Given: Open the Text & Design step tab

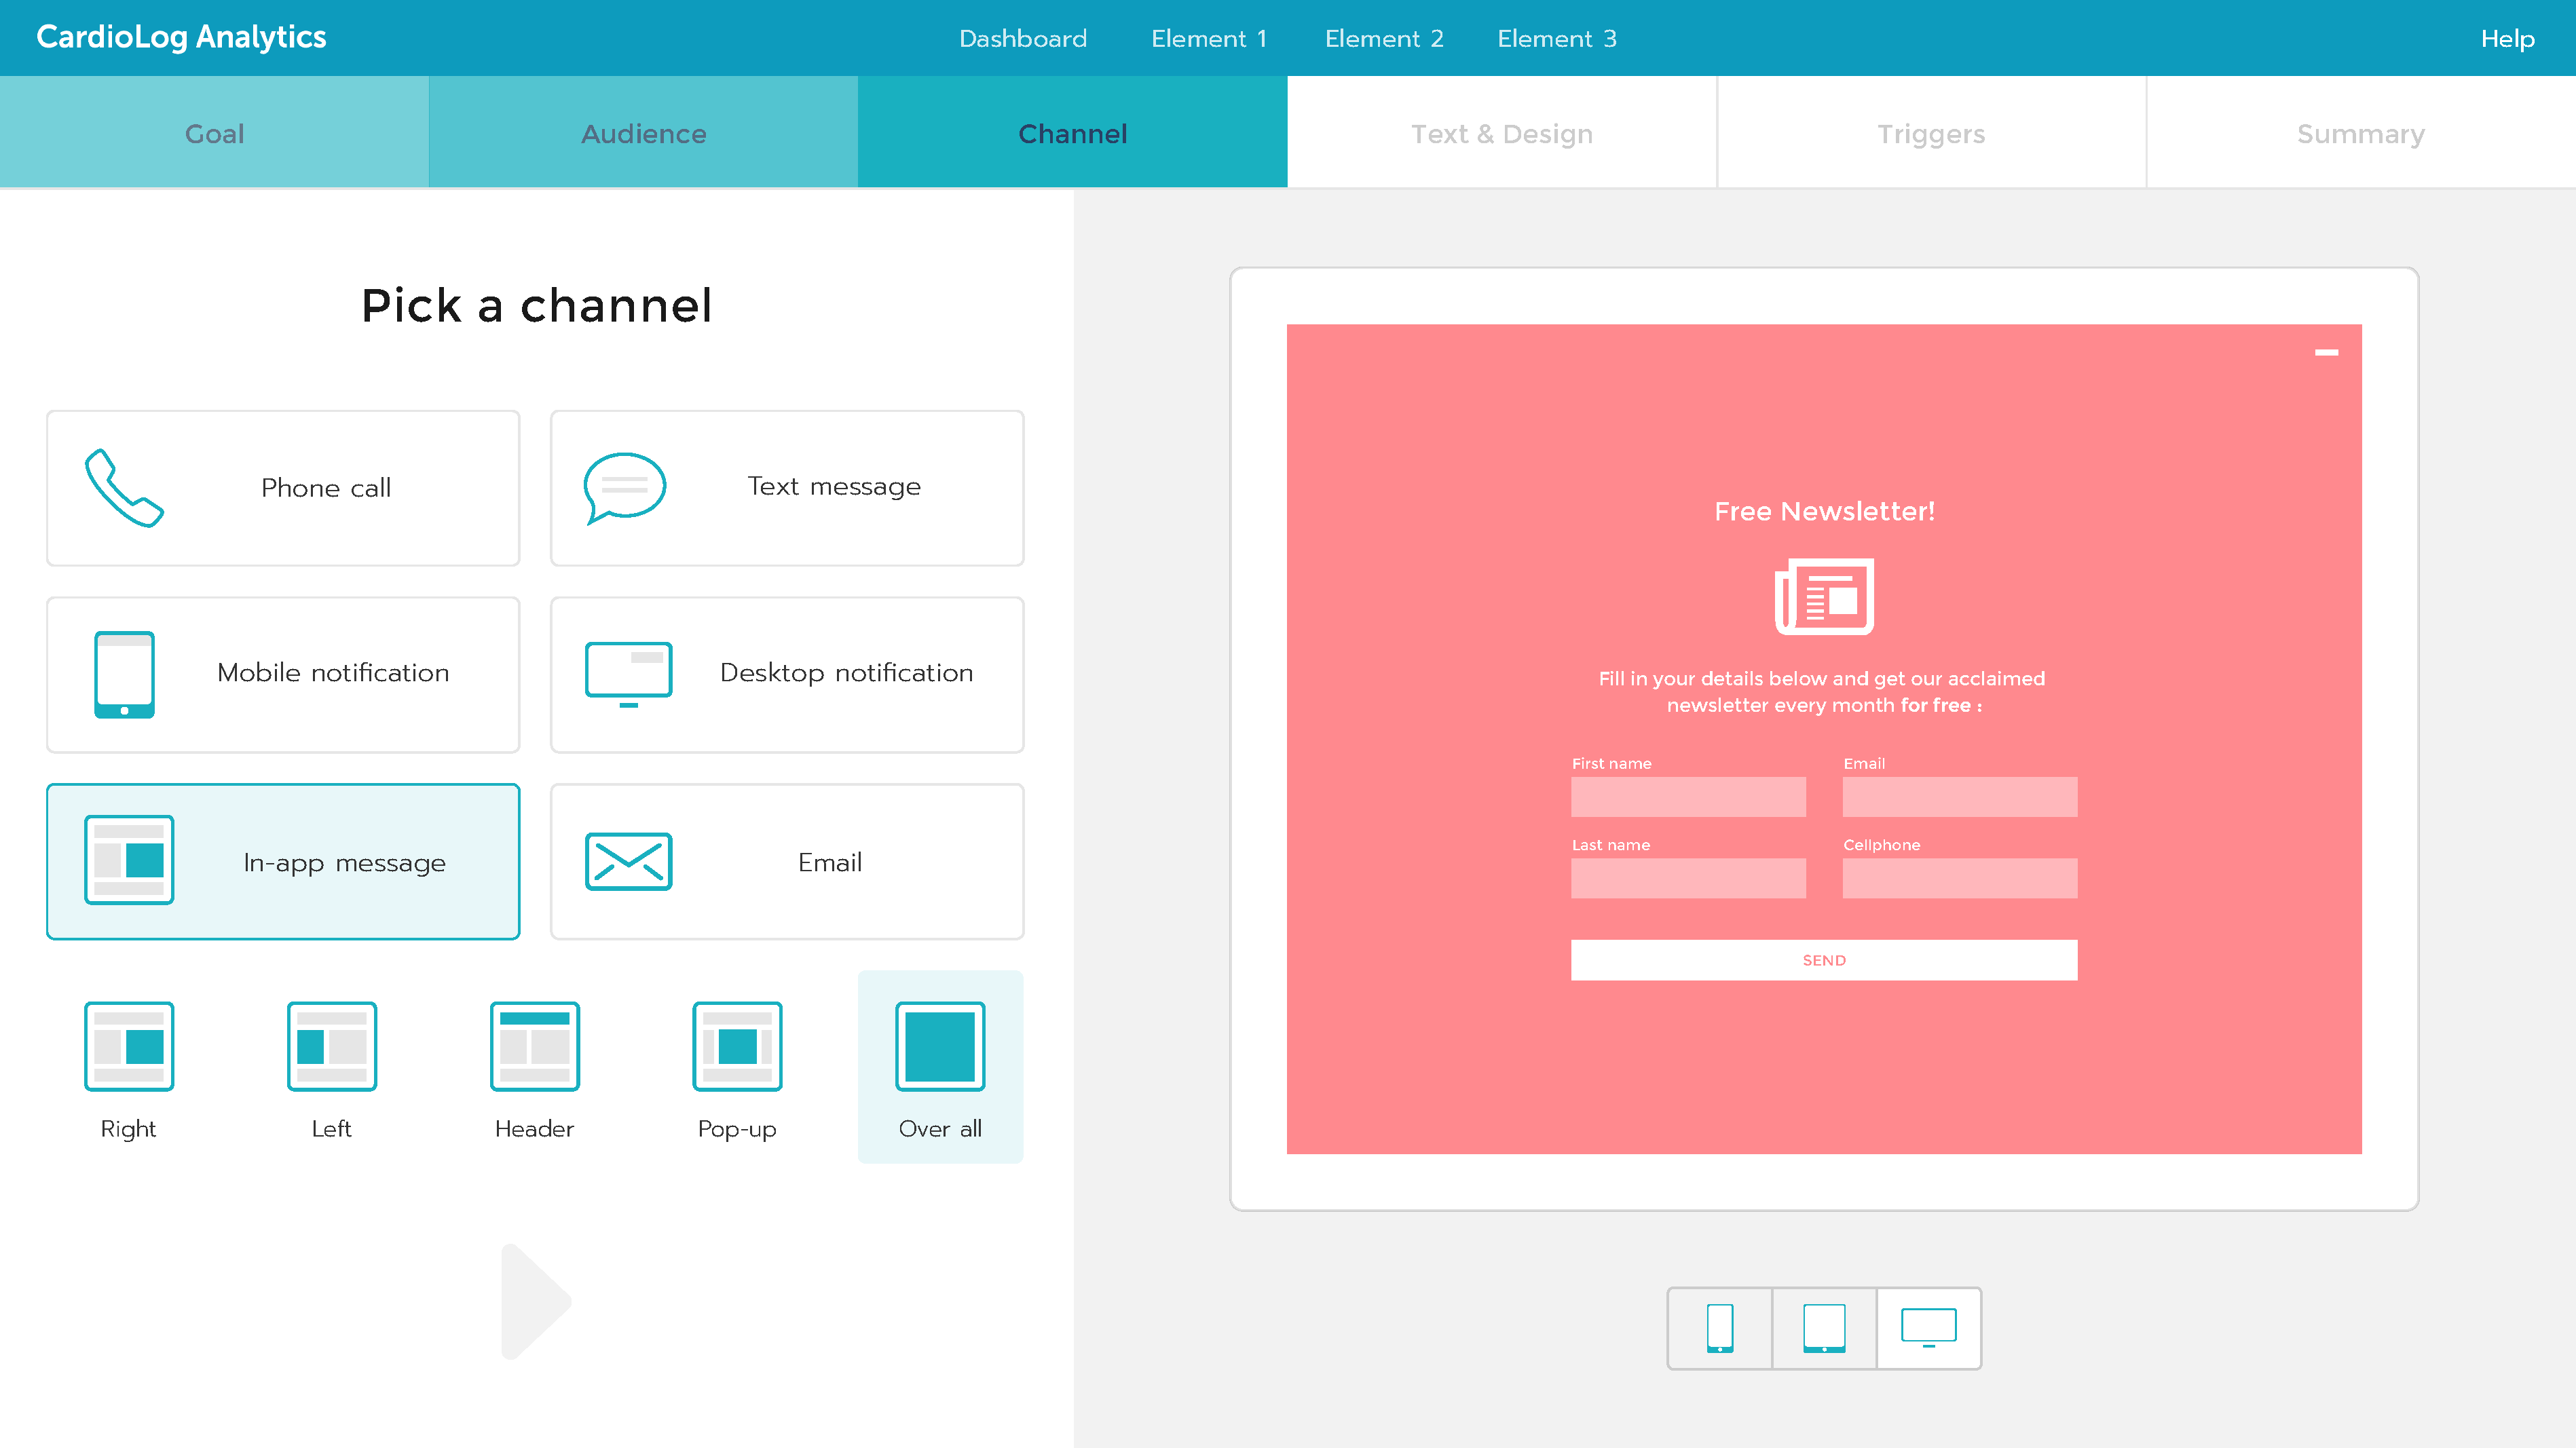Looking at the screenshot, I should pyautogui.click(x=1502, y=132).
